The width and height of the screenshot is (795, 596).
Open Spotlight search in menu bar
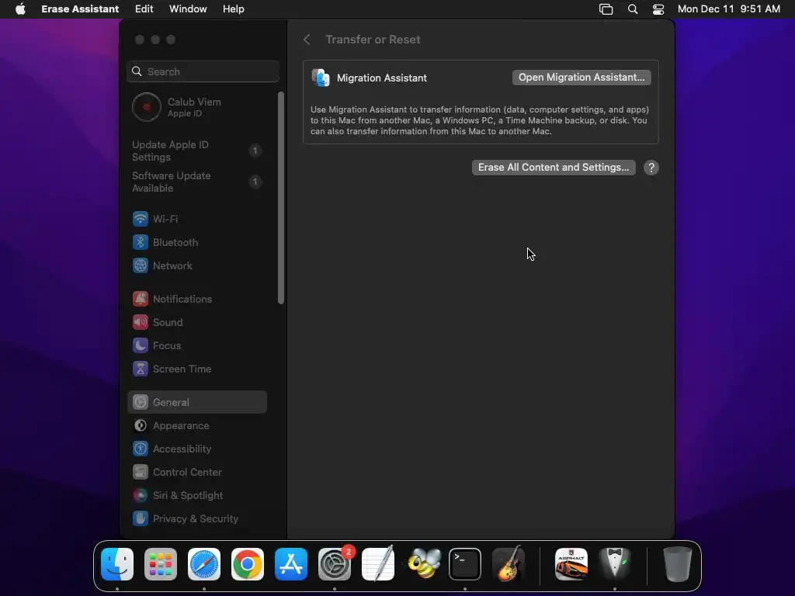click(x=633, y=9)
